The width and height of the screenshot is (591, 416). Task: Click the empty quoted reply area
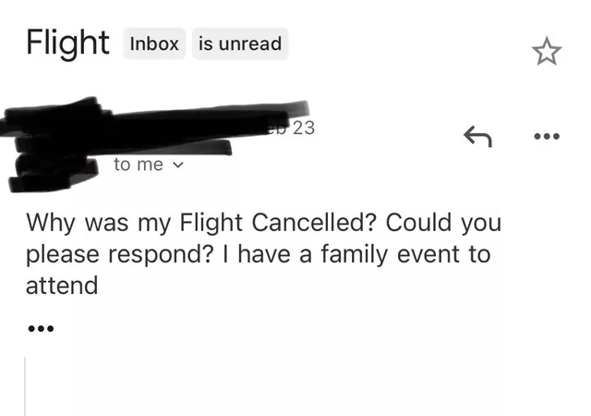coord(264,385)
